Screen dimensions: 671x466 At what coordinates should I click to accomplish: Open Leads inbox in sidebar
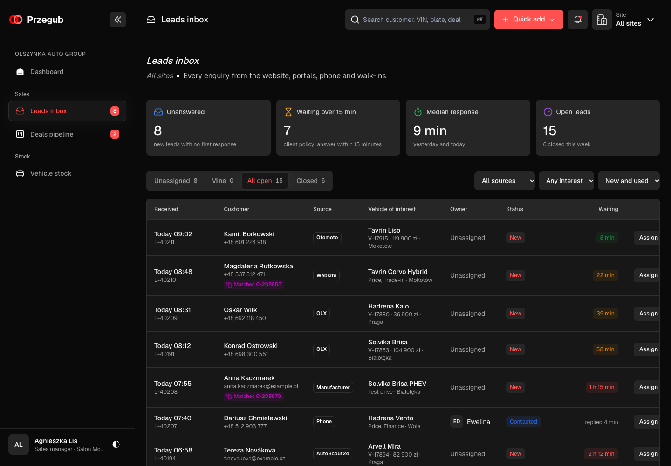[67, 111]
